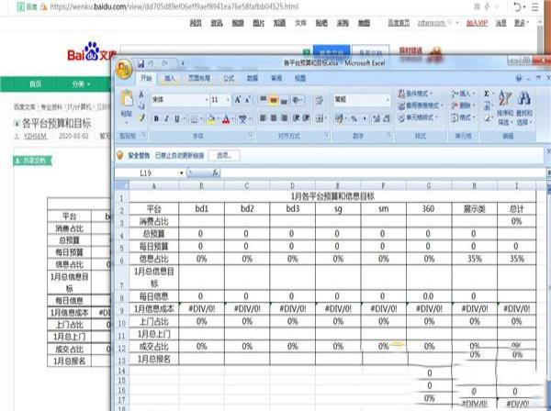Click the 选项... button in security bar

coord(223,155)
